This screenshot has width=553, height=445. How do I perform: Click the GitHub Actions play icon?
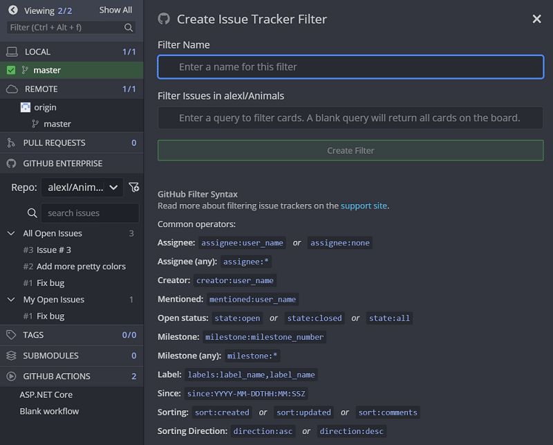(11, 376)
